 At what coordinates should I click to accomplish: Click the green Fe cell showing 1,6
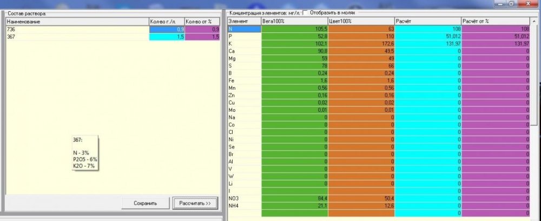pyautogui.click(x=295, y=81)
